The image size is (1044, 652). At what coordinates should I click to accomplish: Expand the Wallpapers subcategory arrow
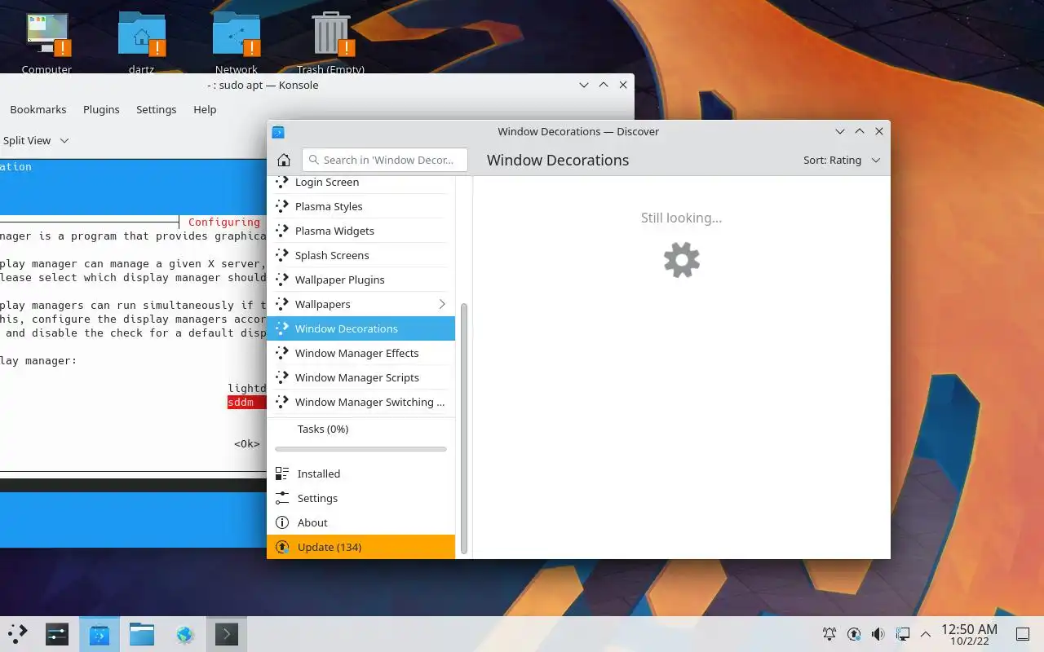(x=442, y=304)
